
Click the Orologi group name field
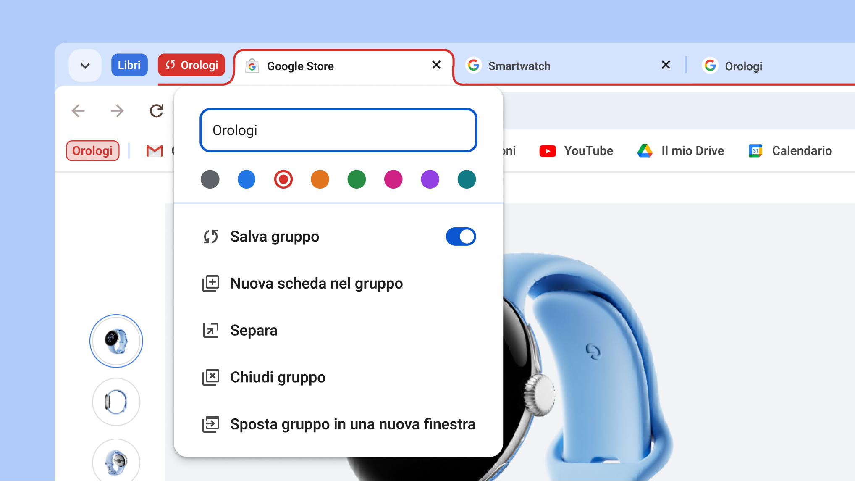[x=338, y=130]
